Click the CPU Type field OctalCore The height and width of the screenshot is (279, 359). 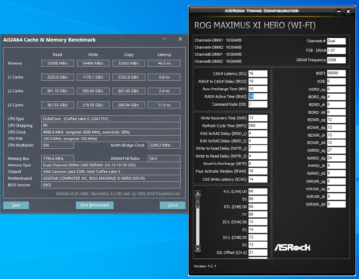(x=111, y=119)
